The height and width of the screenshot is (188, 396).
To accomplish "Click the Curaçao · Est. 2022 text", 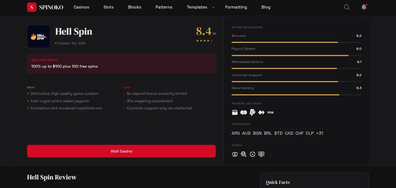I will 72,43.
